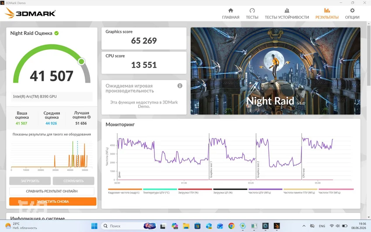Viewport: 371px width, 232px height.
Task: Click the Средняя оценка value 44 926
Action: [x=51, y=123]
